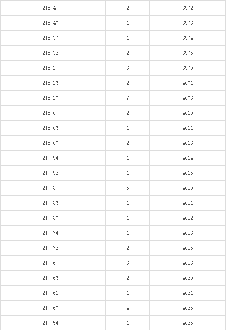Select the score cell 217.87

tap(50, 188)
